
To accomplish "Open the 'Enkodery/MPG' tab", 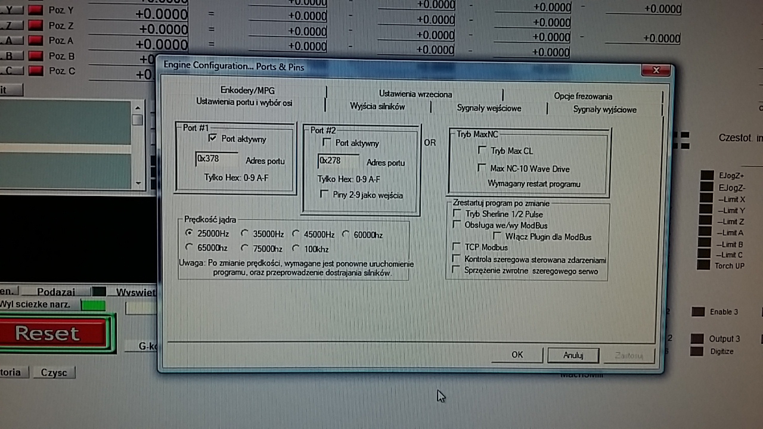I will coord(247,90).
